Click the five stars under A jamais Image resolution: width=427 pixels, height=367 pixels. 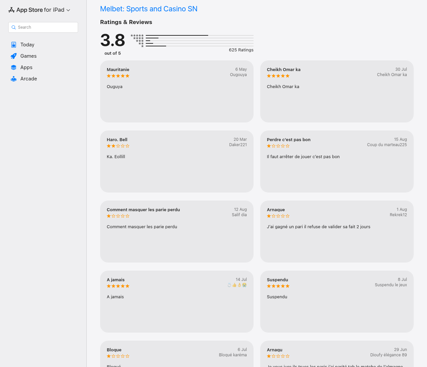118,286
